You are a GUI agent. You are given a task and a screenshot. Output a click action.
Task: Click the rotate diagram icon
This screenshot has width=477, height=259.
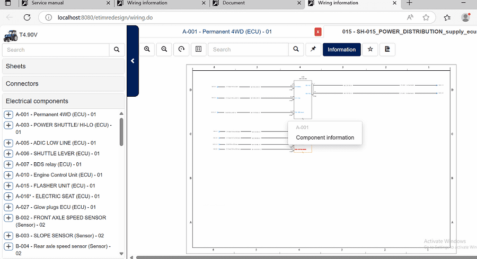tap(181, 49)
